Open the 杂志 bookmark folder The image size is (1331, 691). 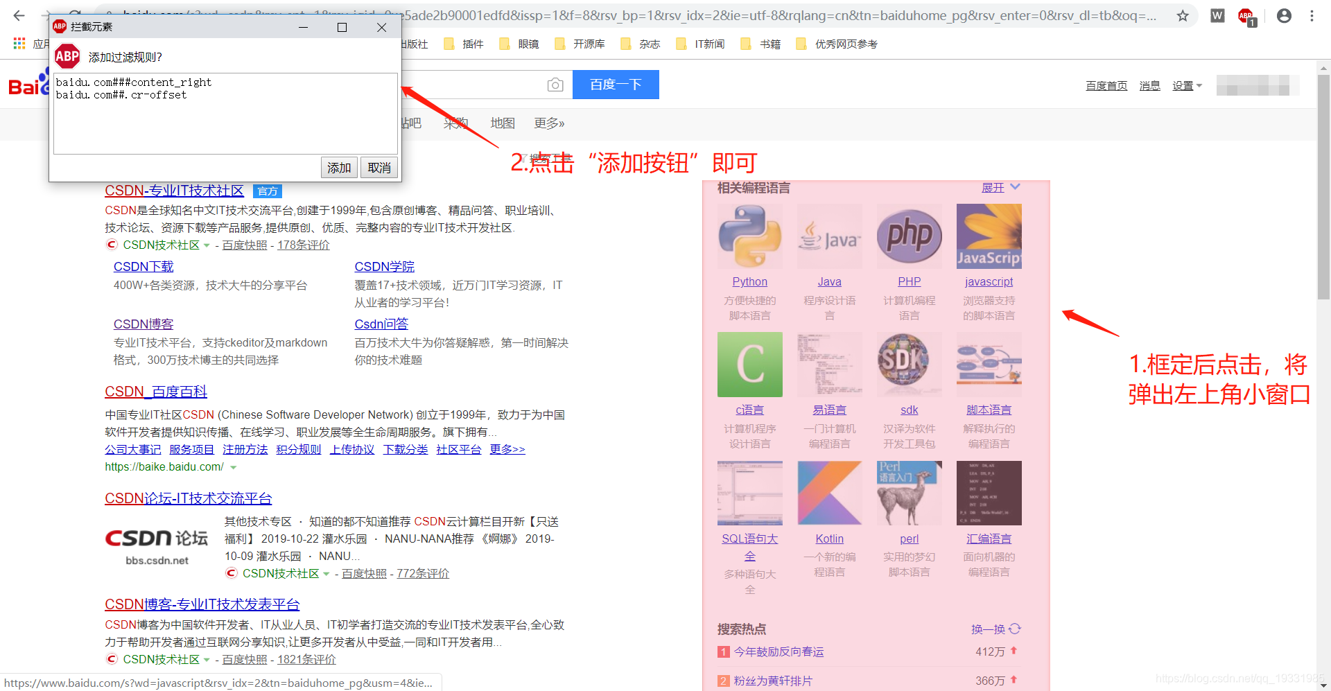point(641,44)
